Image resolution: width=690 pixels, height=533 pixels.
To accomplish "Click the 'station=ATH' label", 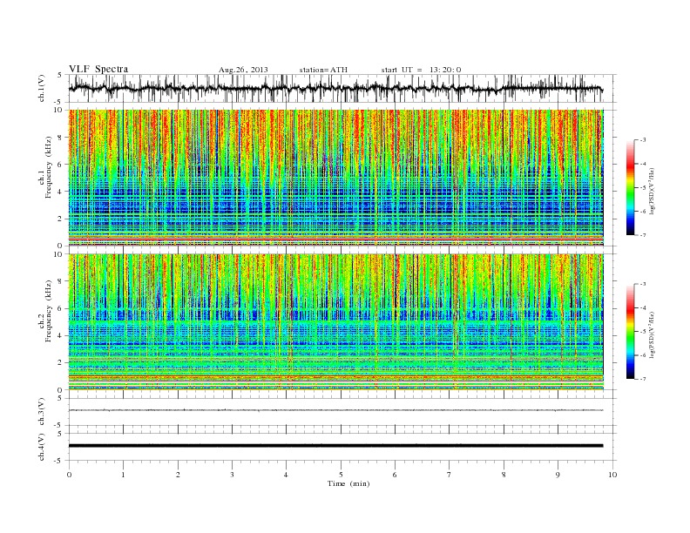I will tap(323, 70).
